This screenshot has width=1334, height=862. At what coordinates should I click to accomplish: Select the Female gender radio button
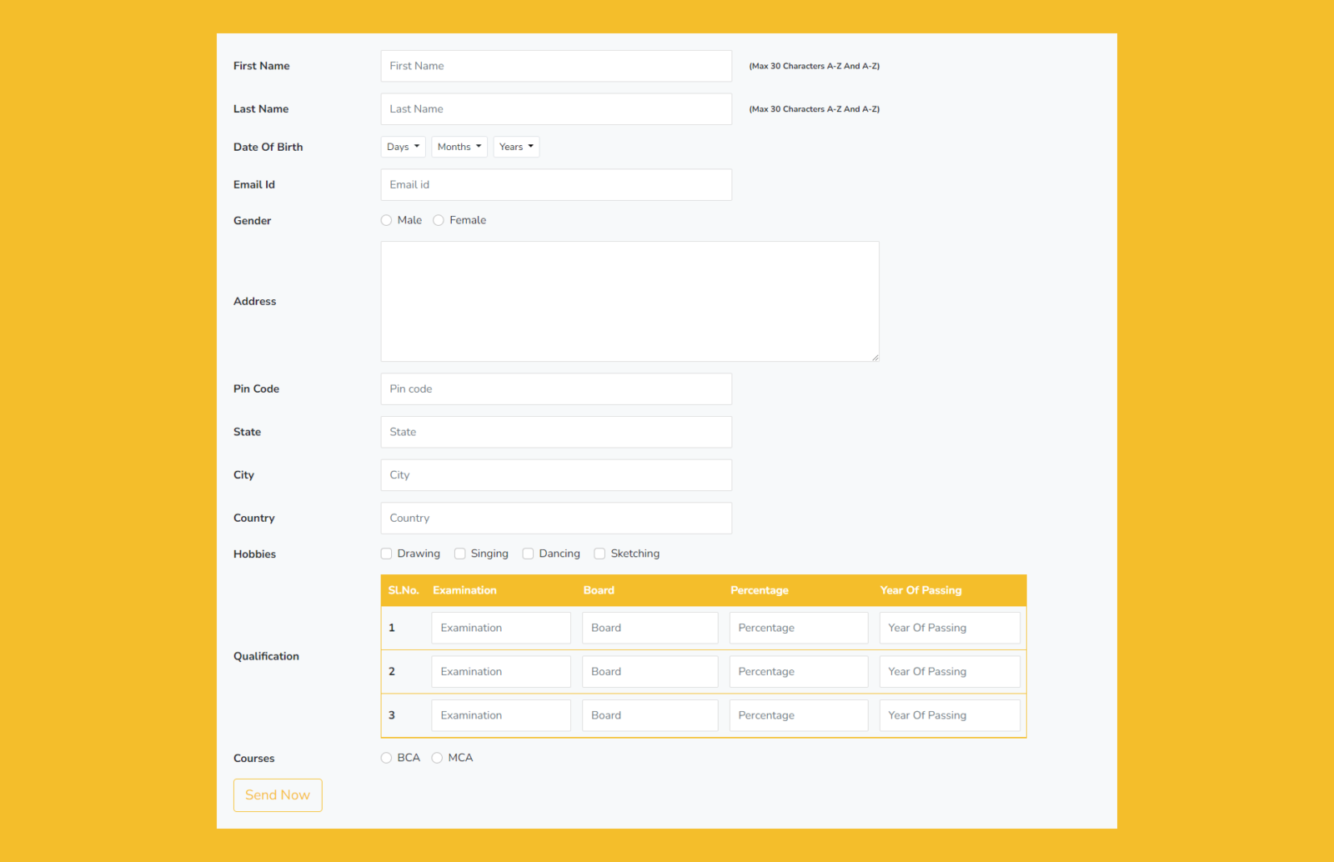[x=439, y=220]
